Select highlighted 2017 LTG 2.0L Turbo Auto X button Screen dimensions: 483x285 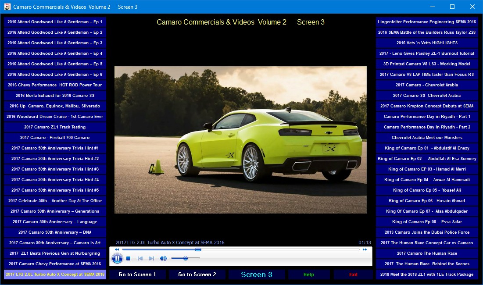coord(55,274)
